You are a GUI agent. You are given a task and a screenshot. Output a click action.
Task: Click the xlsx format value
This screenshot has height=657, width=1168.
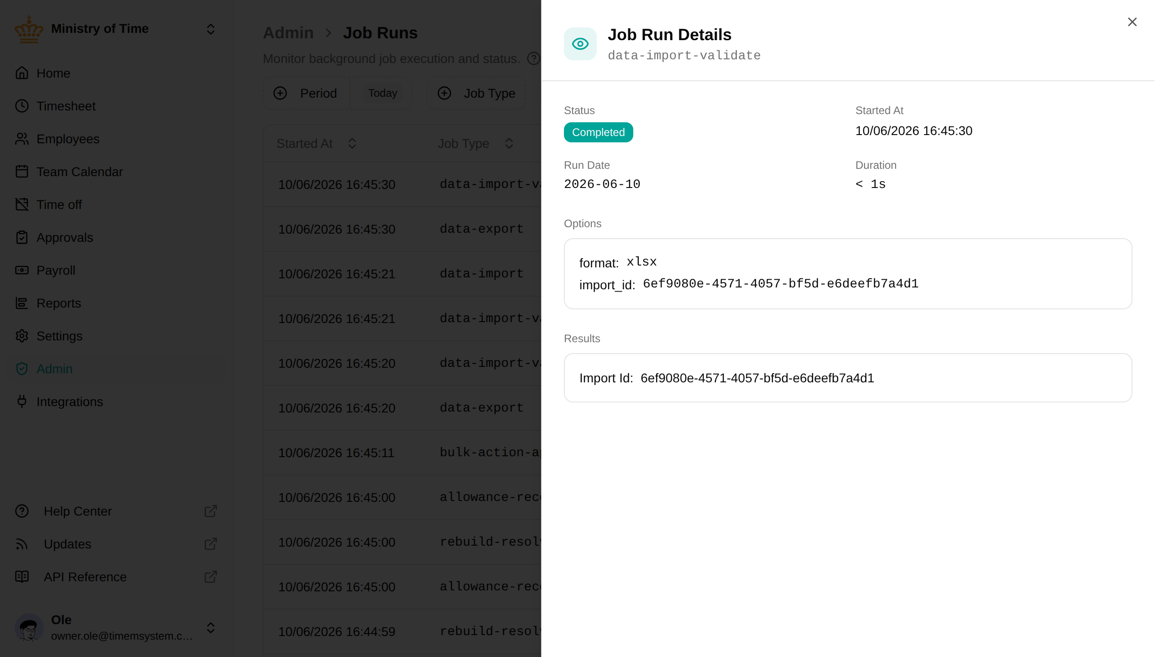pos(641,262)
